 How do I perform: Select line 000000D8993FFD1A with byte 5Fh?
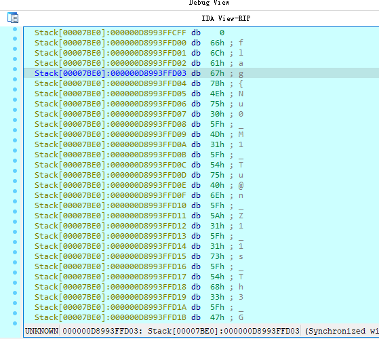(139, 307)
